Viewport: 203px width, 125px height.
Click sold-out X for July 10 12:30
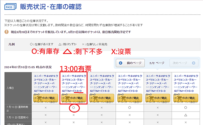[46, 107]
